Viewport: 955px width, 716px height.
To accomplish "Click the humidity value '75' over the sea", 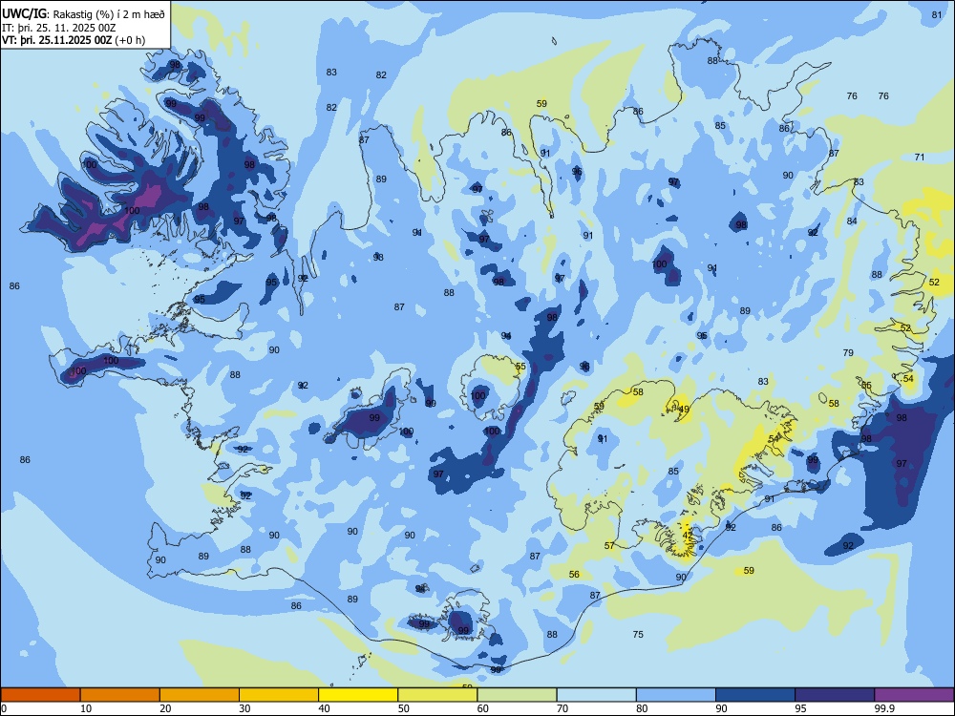I will (x=638, y=635).
